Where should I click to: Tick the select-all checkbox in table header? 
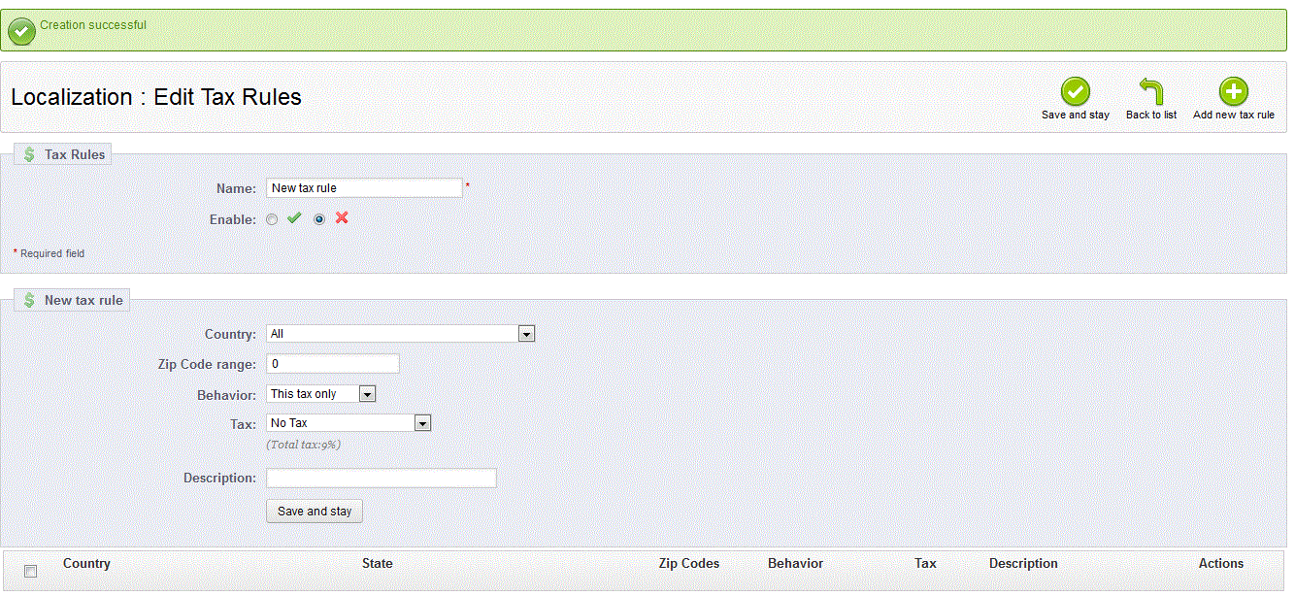point(30,571)
